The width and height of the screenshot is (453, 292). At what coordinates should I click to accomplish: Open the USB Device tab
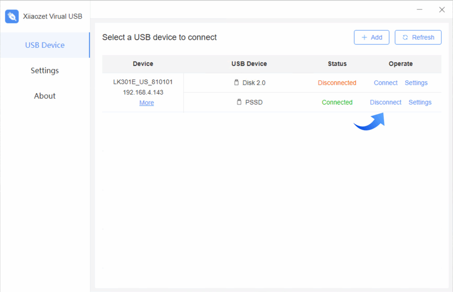pos(45,45)
